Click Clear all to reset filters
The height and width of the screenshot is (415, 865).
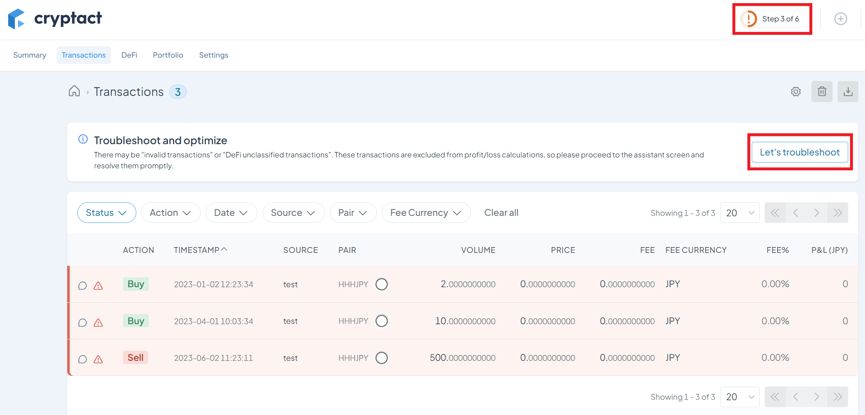coord(501,212)
